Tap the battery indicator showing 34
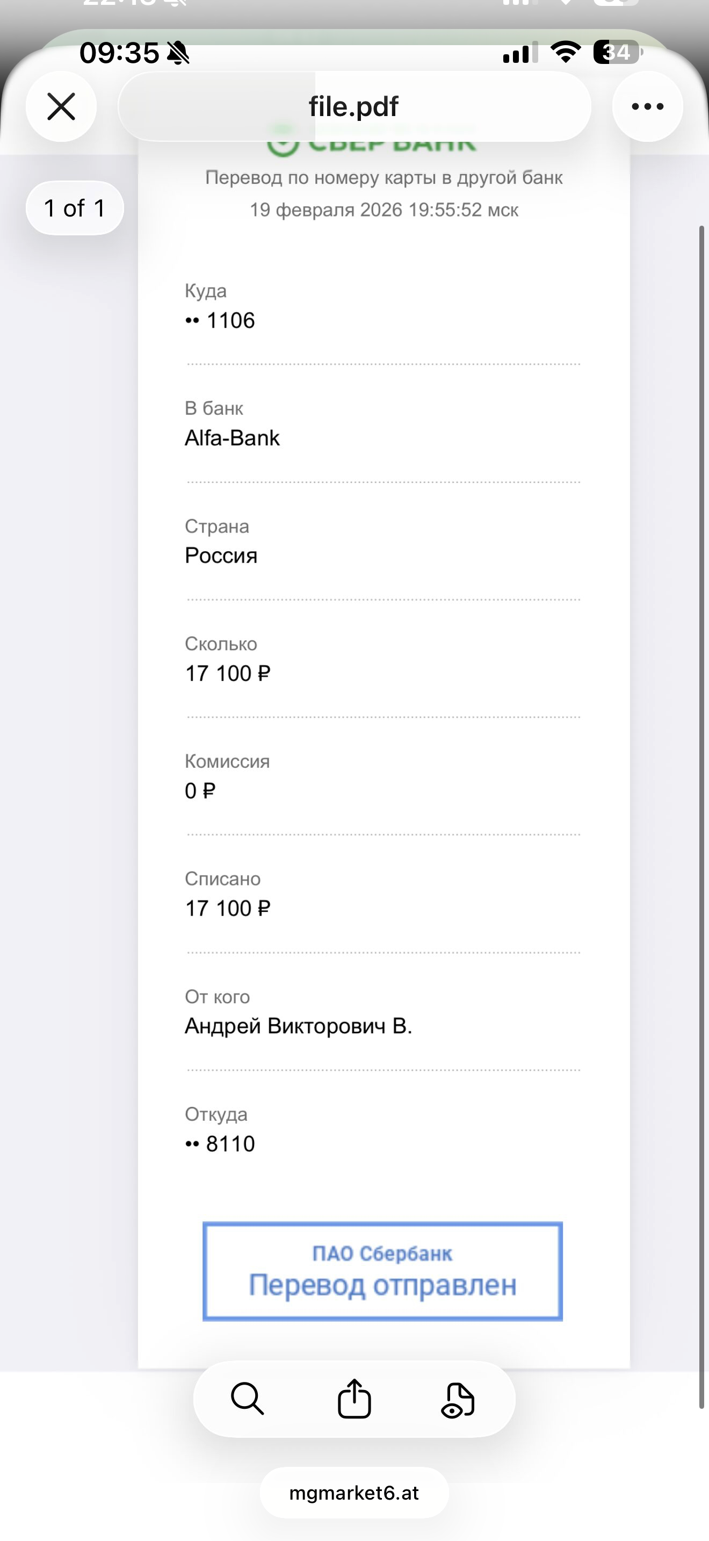This screenshot has height=1541, width=709. tap(618, 52)
